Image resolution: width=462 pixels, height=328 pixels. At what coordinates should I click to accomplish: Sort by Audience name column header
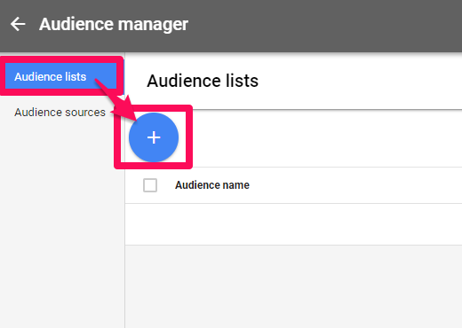click(212, 185)
